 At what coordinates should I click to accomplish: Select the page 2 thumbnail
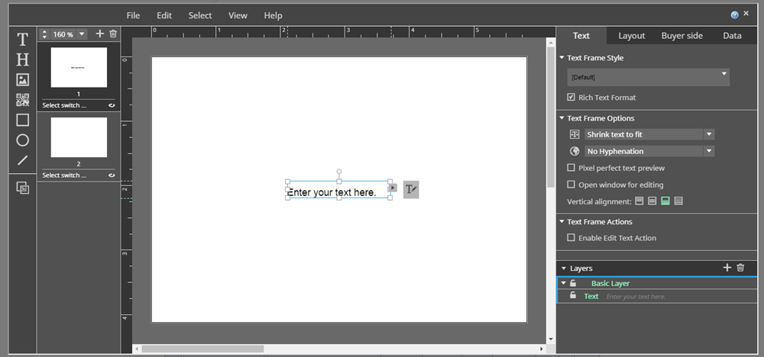(79, 137)
